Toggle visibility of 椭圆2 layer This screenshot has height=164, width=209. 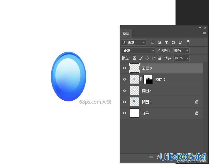pyautogui.click(x=124, y=91)
